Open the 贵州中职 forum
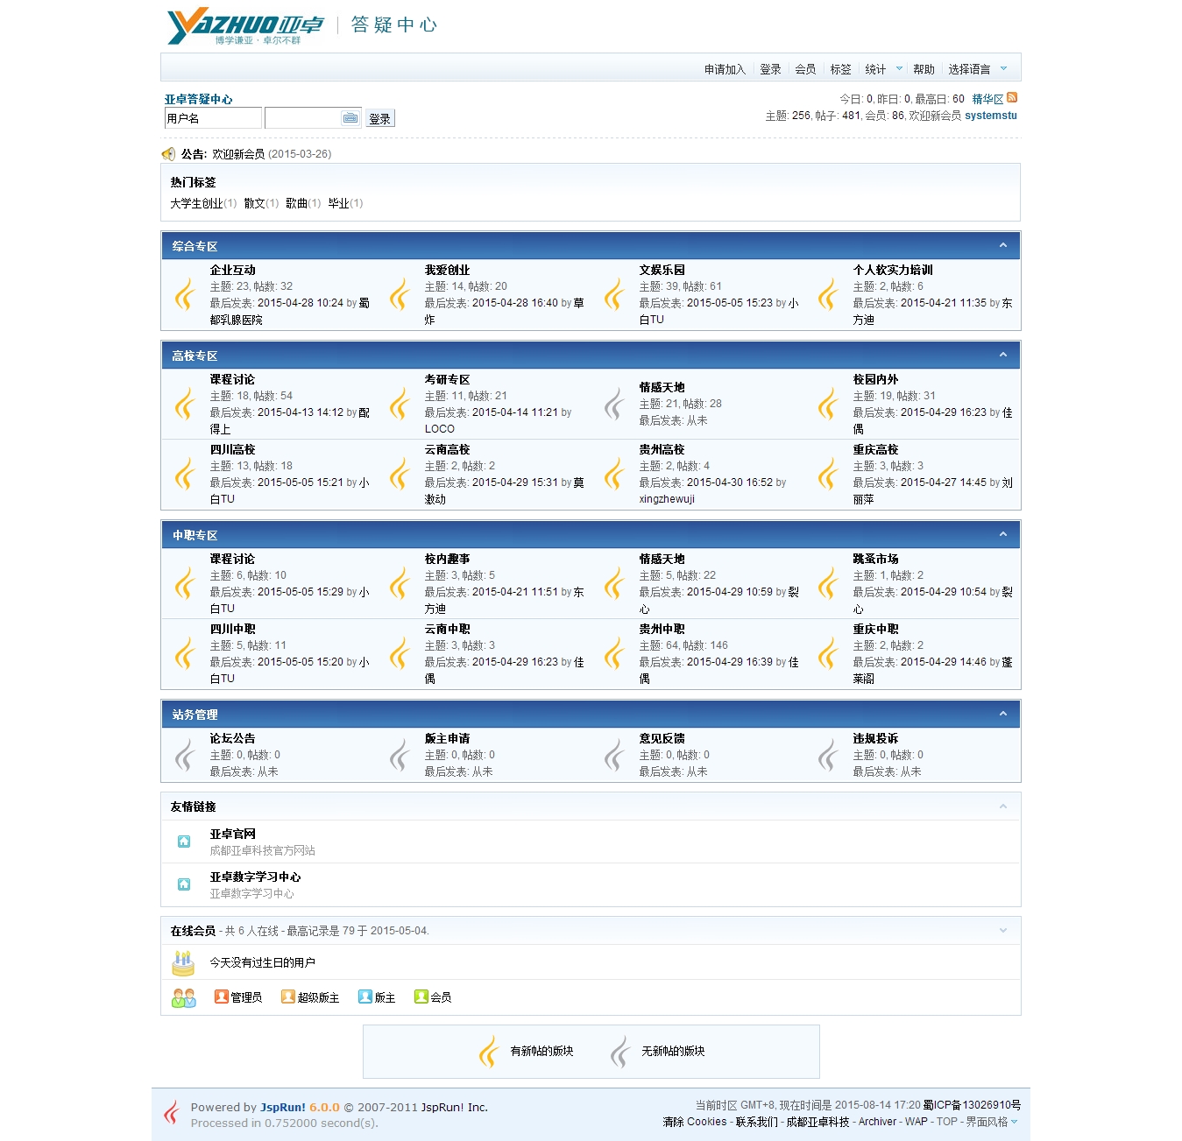This screenshot has height=1141, width=1182. [x=662, y=629]
